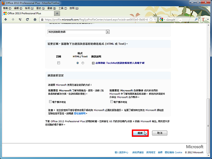
Task: Click the lock icon in the address bar
Action: 42,20
